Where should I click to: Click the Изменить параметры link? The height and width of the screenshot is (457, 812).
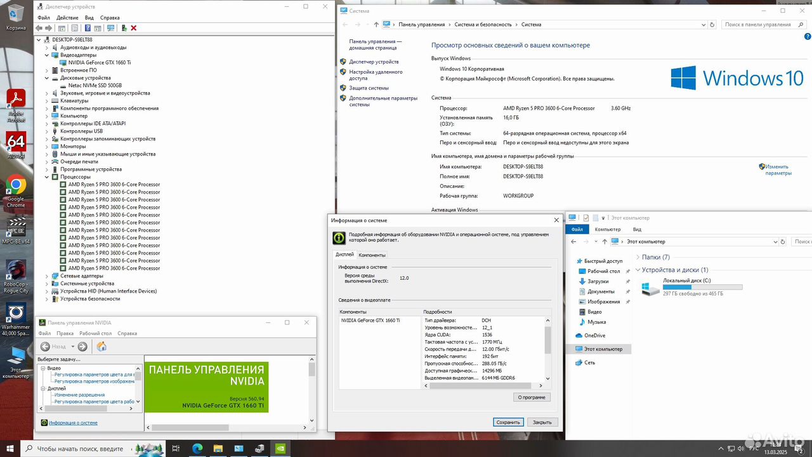pyautogui.click(x=778, y=170)
